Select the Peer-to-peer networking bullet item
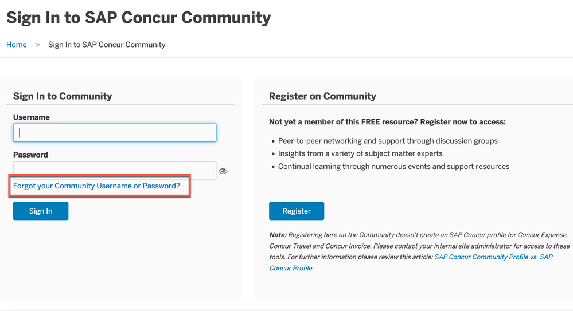Viewport: 573px width, 311px height. coord(388,141)
